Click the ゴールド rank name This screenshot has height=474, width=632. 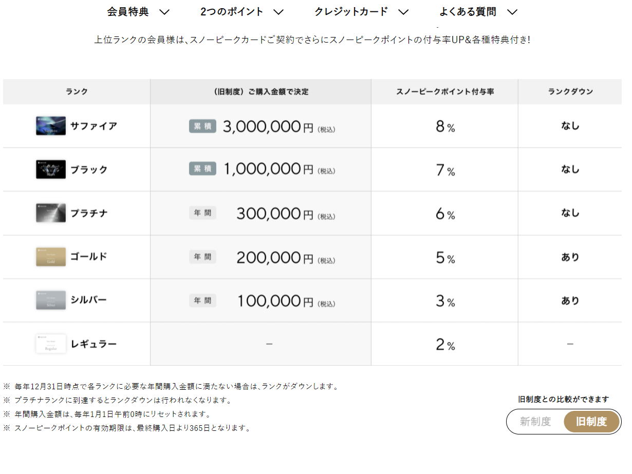[x=89, y=257]
